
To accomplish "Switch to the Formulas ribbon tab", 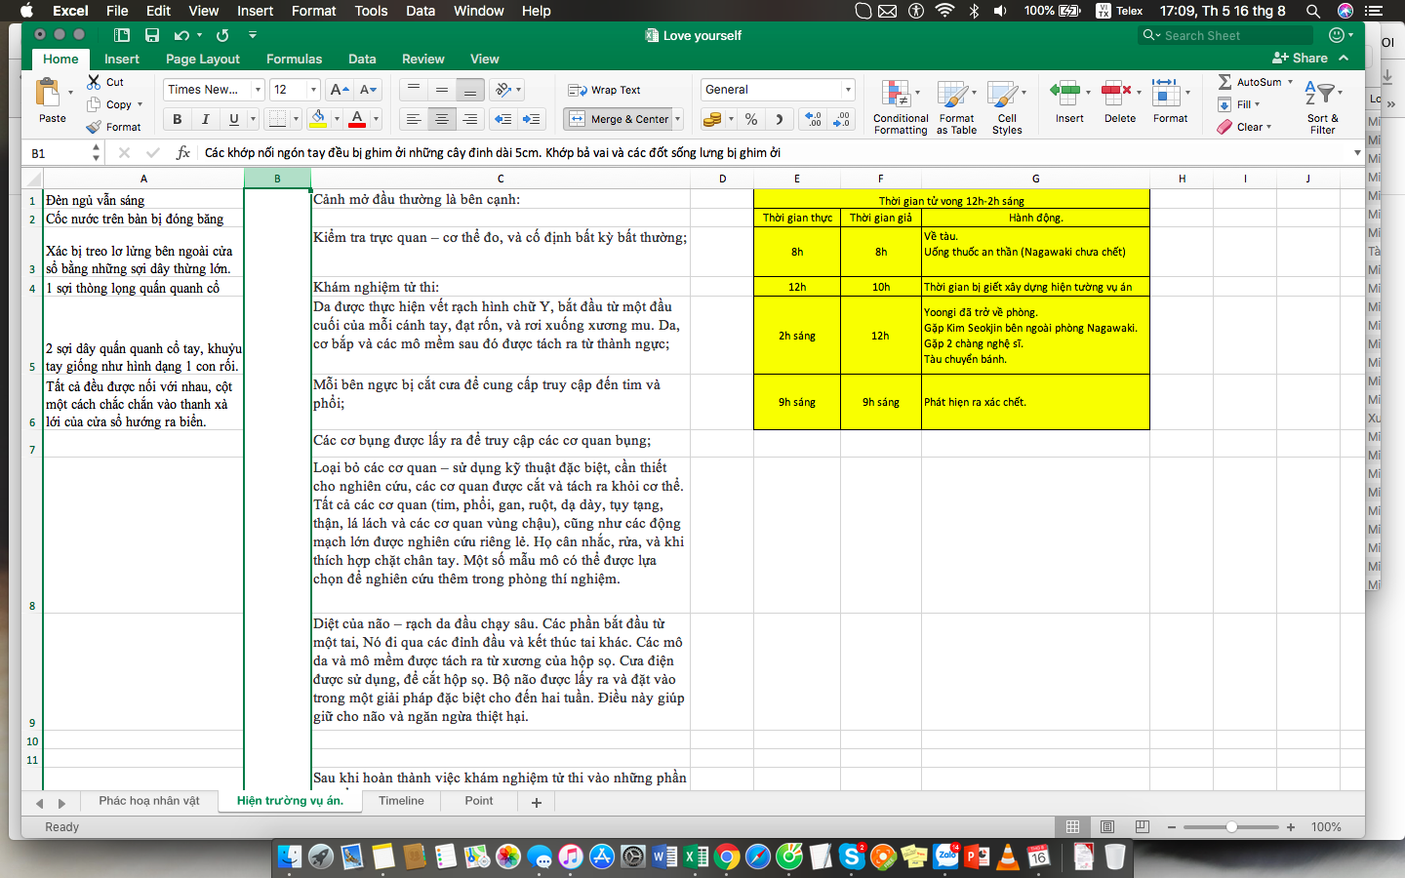I will [x=294, y=59].
